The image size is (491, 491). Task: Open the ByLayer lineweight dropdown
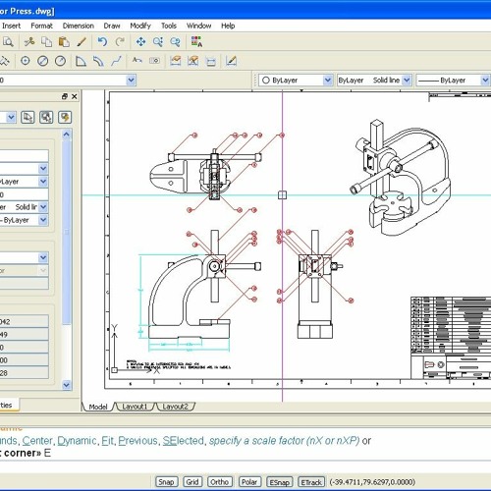coord(485,80)
